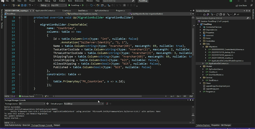Click the Home icon in Solution Explorer
This screenshot has height=129, width=255.
(x=204, y=15)
